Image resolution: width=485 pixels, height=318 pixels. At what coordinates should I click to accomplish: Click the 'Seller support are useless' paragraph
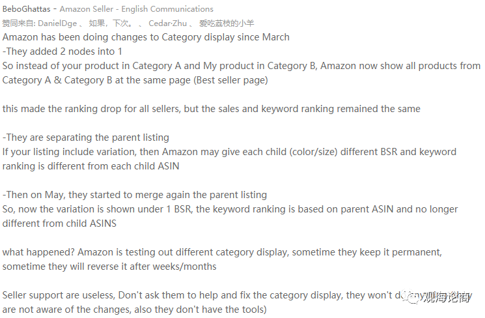tap(237, 302)
